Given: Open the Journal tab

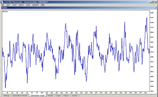Looking at the screenshot, I should (x=75, y=95).
